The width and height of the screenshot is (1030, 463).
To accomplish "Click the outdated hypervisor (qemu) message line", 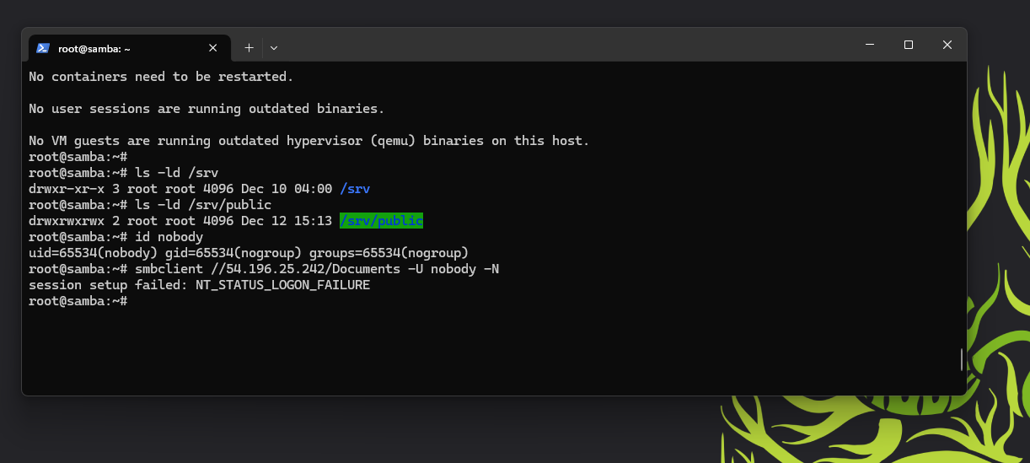I will (x=309, y=141).
